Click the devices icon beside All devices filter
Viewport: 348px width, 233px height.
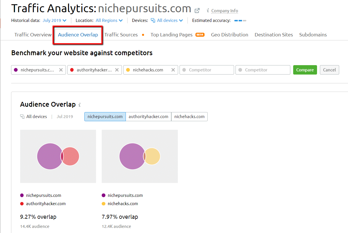click(153, 20)
